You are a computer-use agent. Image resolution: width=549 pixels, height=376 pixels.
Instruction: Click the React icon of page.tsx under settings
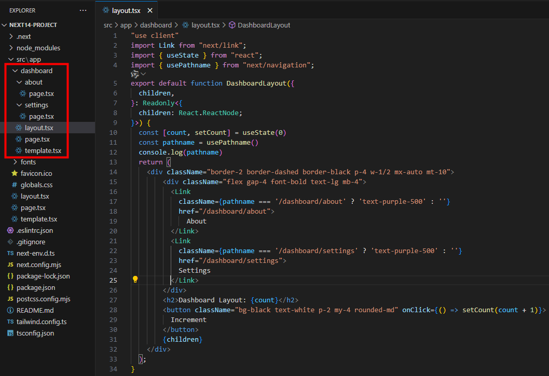click(x=23, y=116)
